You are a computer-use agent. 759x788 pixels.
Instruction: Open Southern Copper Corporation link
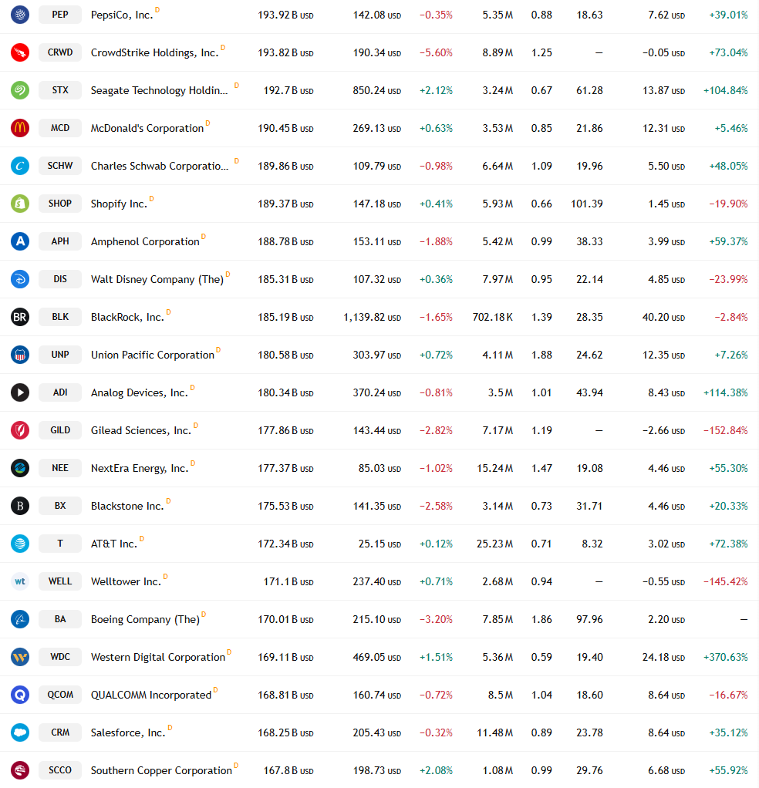(x=161, y=770)
